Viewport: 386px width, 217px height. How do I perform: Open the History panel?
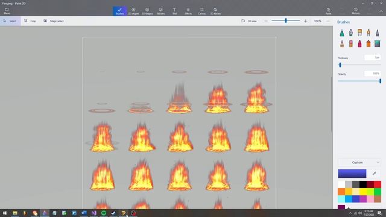point(356,11)
